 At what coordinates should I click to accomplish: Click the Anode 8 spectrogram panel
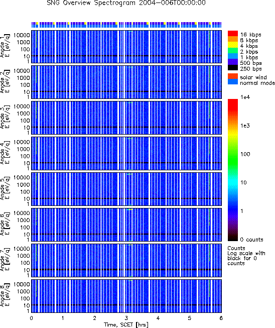pos(126,296)
